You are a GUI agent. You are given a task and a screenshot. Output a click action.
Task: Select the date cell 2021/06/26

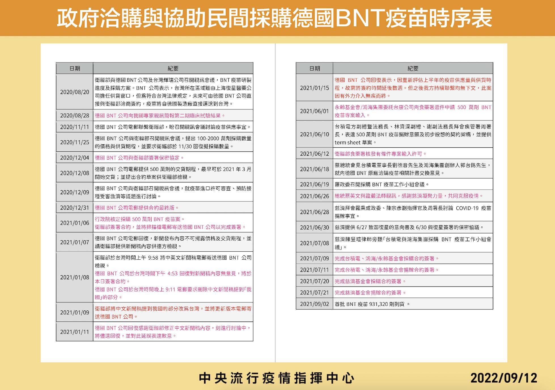pyautogui.click(x=314, y=196)
